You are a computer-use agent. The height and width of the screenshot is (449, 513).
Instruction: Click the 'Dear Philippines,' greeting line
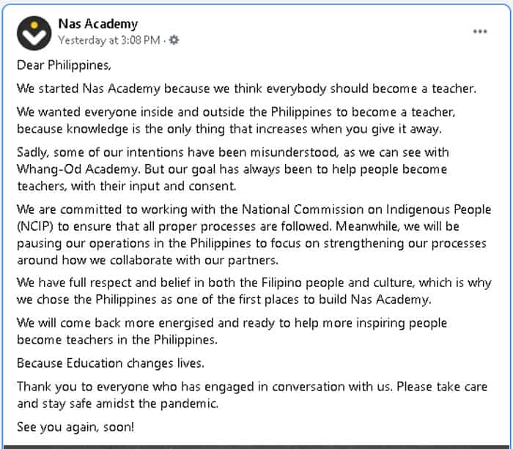tap(64, 65)
